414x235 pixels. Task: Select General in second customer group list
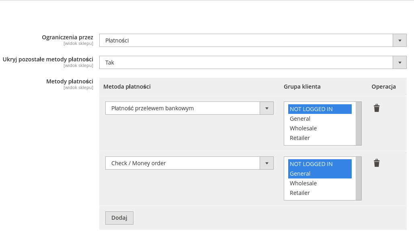[320, 174]
